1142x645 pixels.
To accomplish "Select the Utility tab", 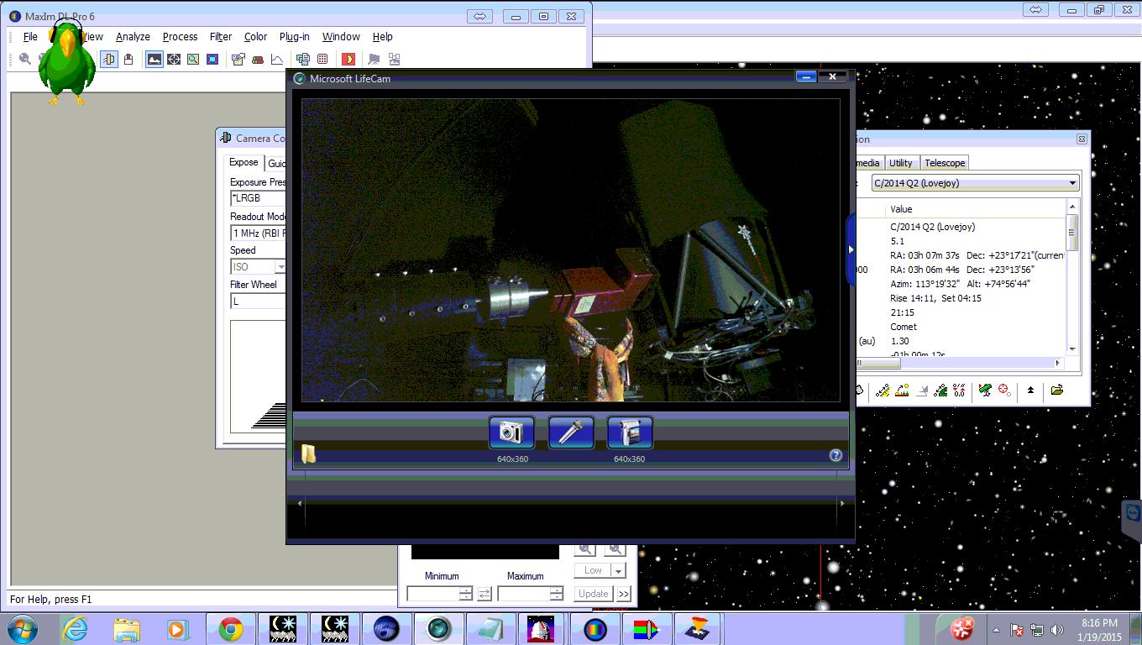I will 900,163.
